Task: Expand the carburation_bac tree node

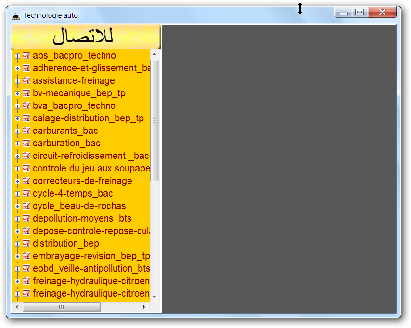Action: click(x=18, y=144)
